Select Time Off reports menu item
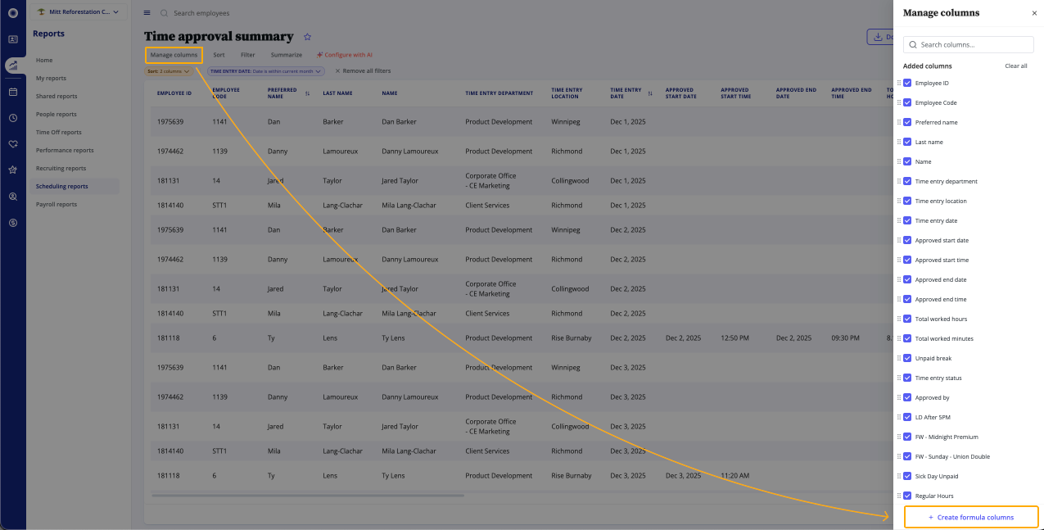Screen dimensions: 1044x530 click(x=59, y=133)
